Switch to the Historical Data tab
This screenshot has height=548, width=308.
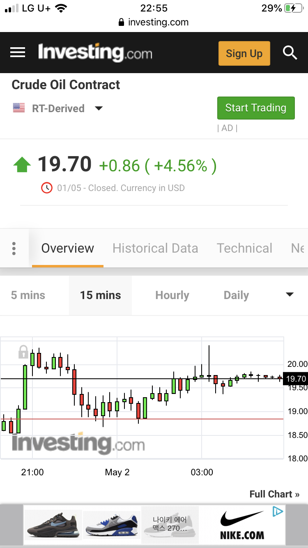155,248
